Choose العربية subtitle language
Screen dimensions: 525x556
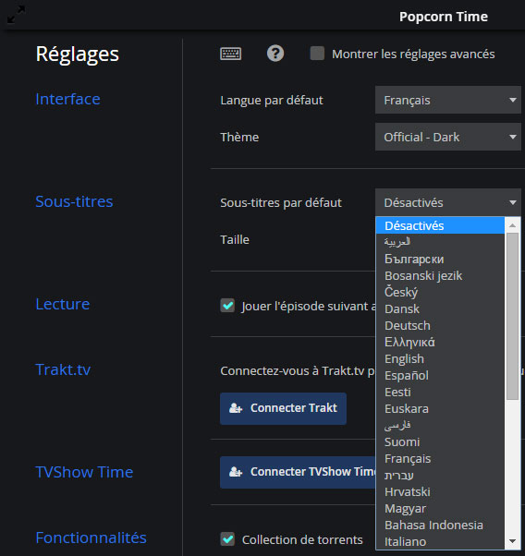click(440, 242)
